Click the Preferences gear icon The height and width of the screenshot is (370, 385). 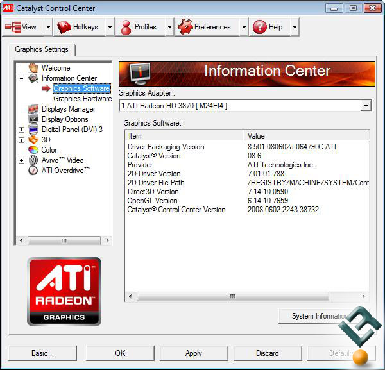click(185, 27)
